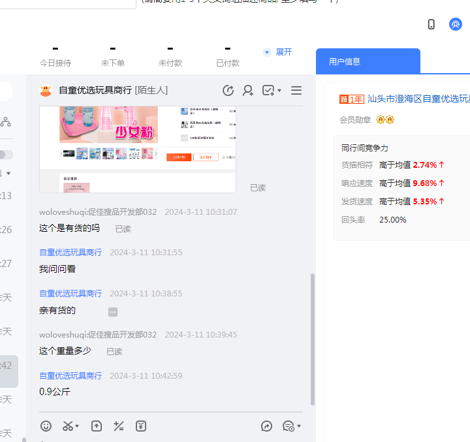Screen dimensions: 470x442
Task: Click the blue customer service avatar icon
Action: 456,24
